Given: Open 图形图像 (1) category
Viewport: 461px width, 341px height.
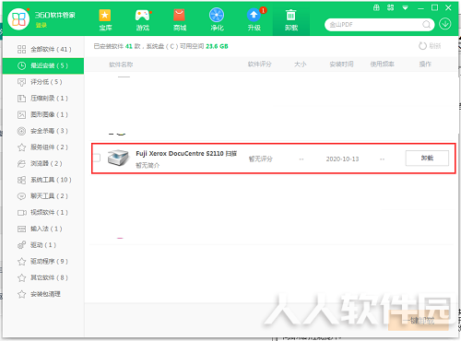Looking at the screenshot, I should click(43, 114).
